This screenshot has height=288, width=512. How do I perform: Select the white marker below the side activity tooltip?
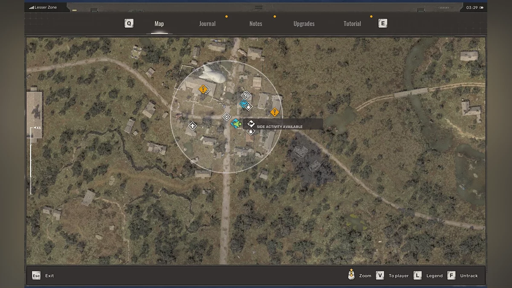251,132
